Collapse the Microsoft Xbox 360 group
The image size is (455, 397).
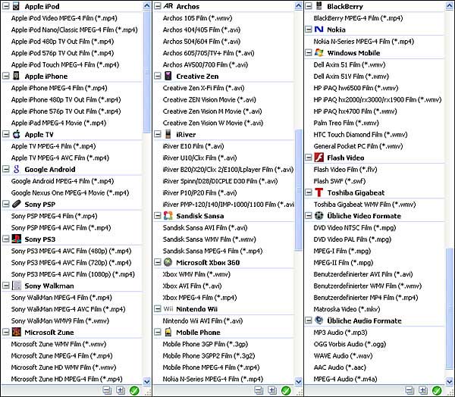tap(157, 262)
